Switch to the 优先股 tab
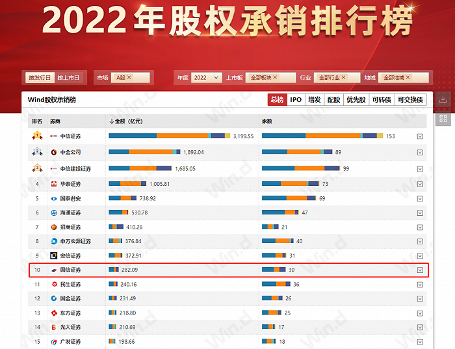The image size is (455, 349). coord(356,100)
